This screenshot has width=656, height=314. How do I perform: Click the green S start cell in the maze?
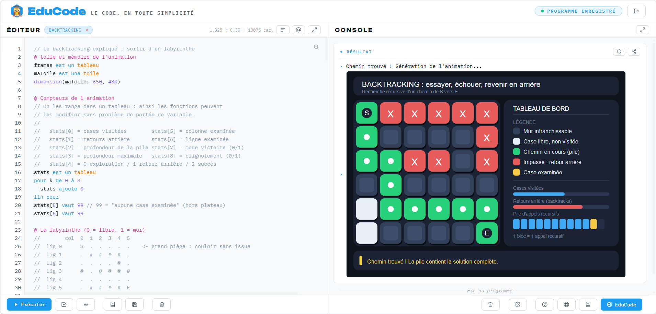(367, 113)
